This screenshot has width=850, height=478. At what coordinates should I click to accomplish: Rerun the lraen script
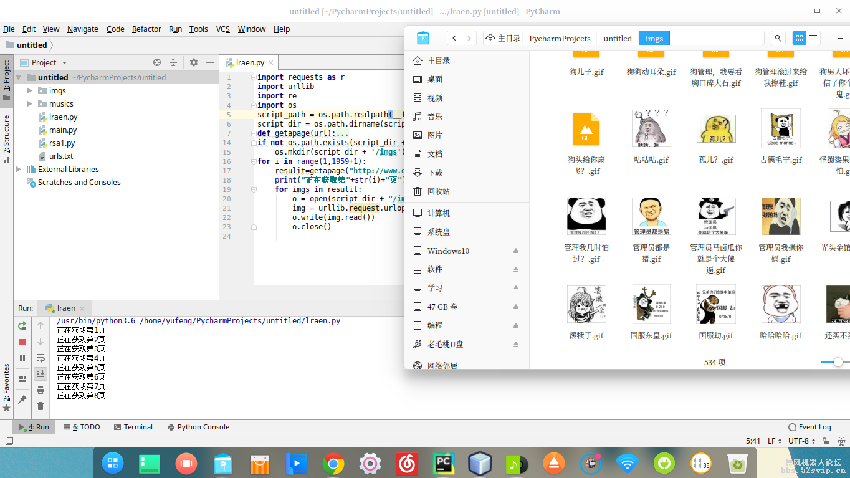pos(22,325)
